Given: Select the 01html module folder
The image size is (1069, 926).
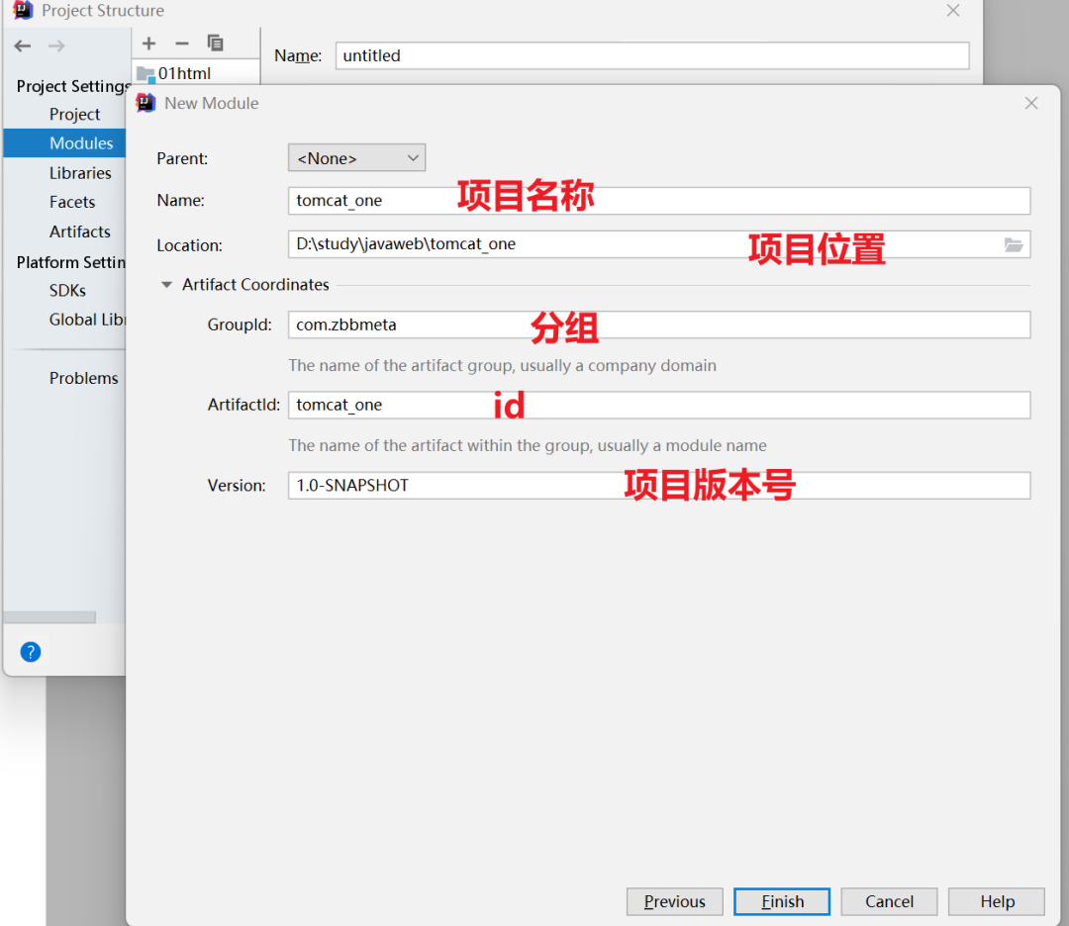Looking at the screenshot, I should [196, 73].
